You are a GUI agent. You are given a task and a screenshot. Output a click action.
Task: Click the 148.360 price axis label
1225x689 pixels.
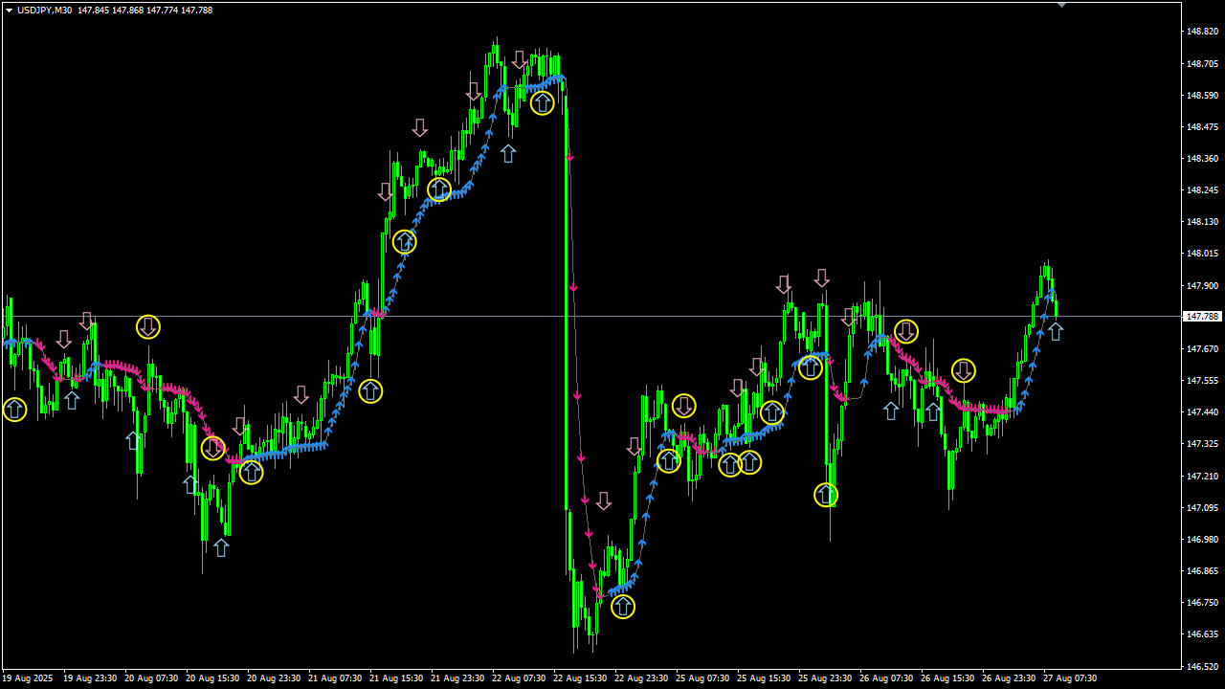[x=1201, y=159]
